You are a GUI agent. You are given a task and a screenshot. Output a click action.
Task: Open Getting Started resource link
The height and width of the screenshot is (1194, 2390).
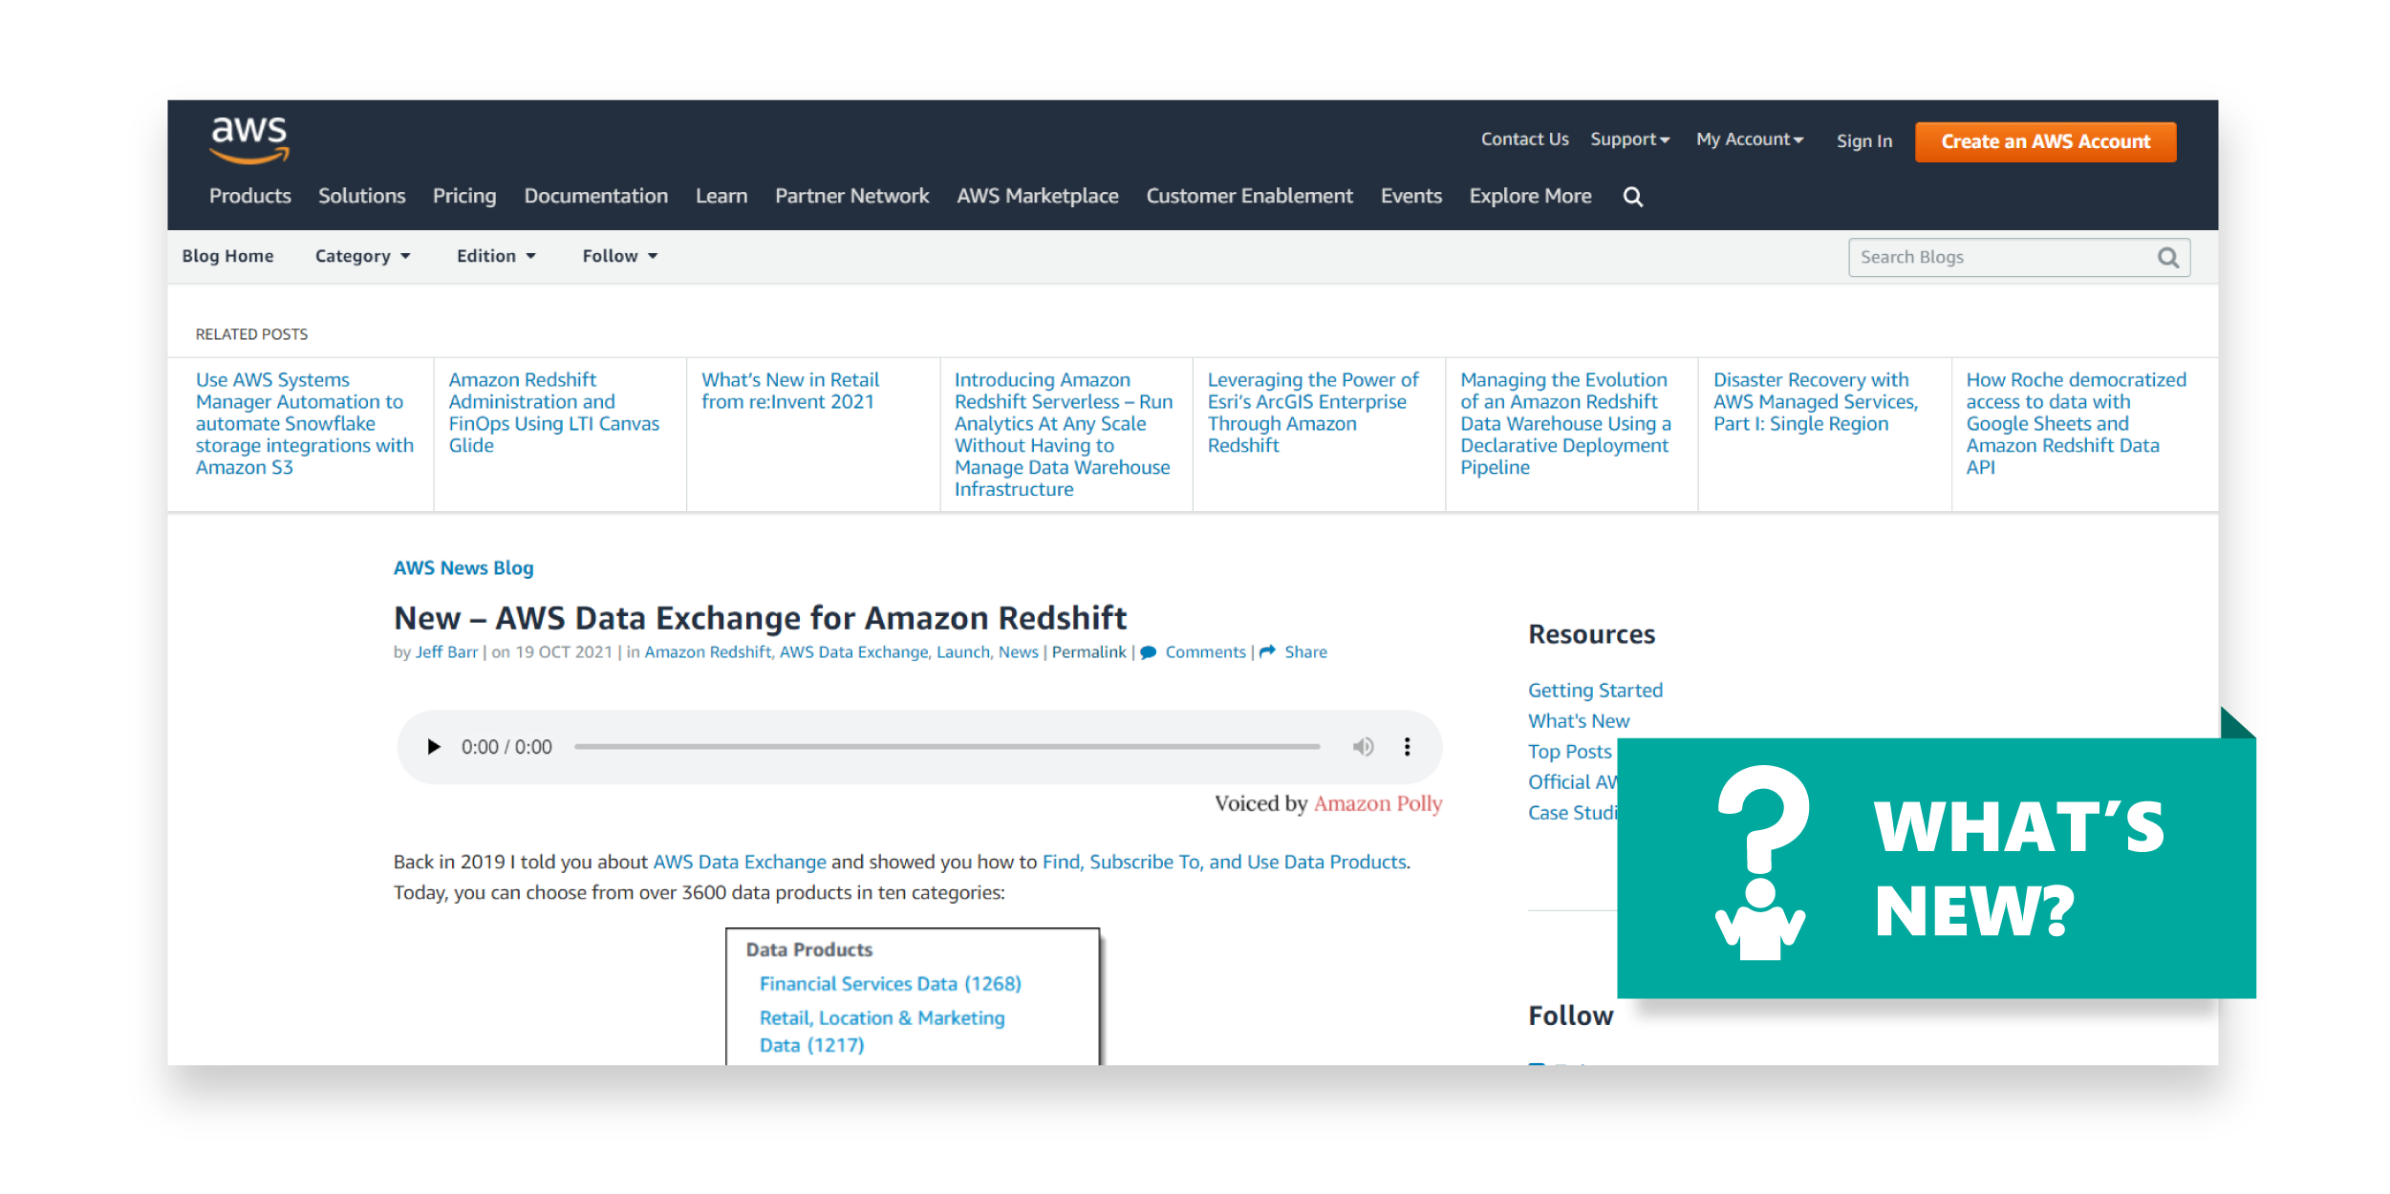click(1595, 691)
